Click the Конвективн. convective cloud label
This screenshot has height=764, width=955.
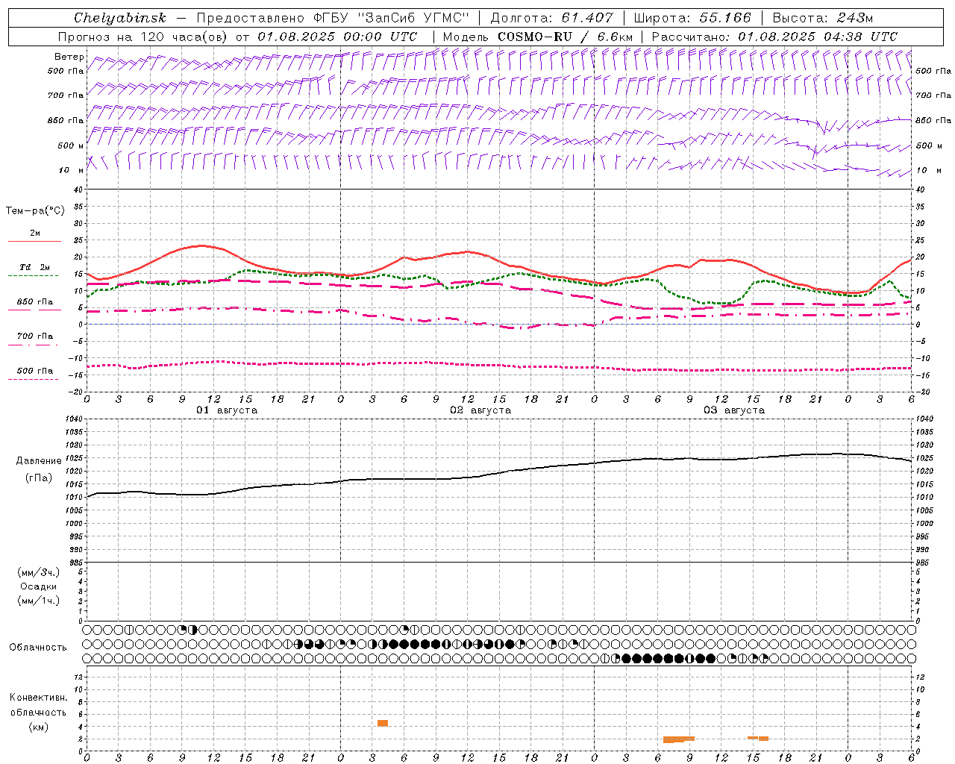(x=39, y=698)
